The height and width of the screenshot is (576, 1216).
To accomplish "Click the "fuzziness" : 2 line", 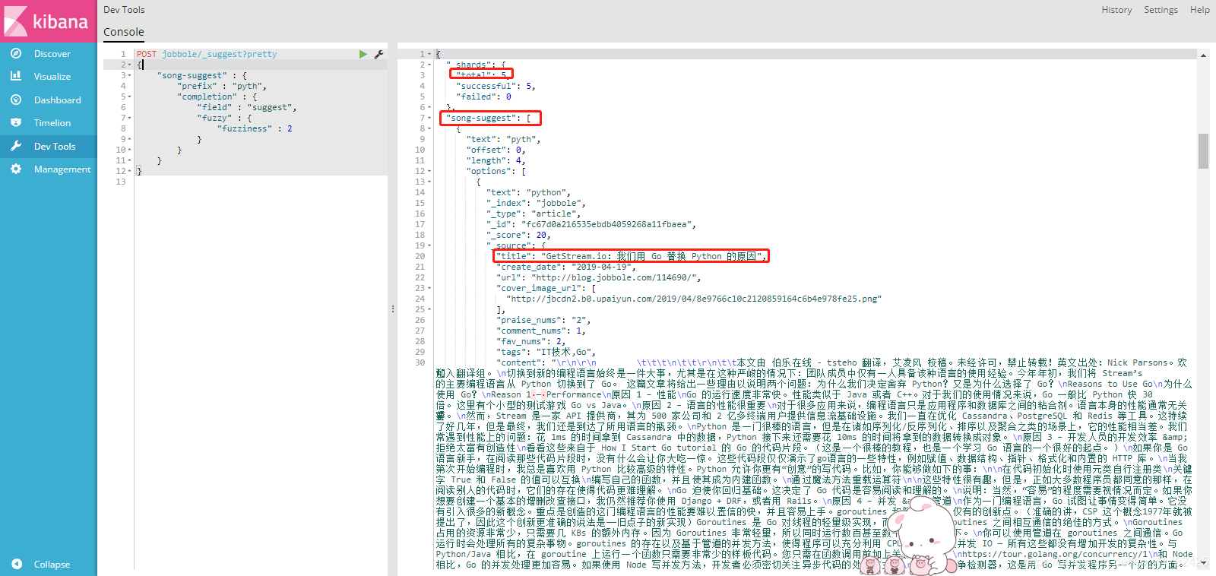I will point(255,128).
